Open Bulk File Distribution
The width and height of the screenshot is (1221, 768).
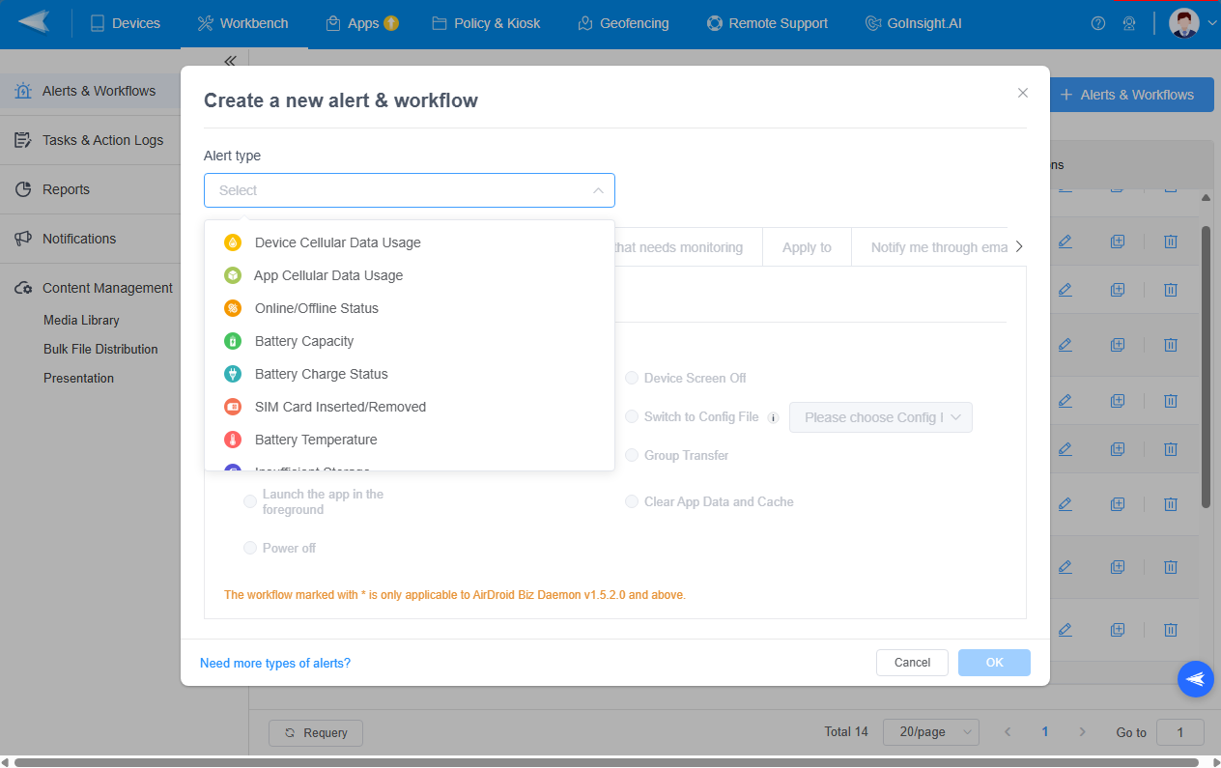pyautogui.click(x=100, y=349)
